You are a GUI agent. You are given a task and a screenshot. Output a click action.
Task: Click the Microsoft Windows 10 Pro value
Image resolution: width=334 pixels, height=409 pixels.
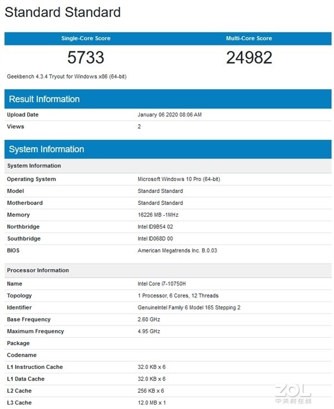pyautogui.click(x=179, y=179)
